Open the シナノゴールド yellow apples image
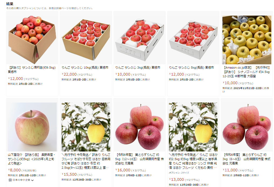Viewport: 274px width, 187px height. click(247, 40)
